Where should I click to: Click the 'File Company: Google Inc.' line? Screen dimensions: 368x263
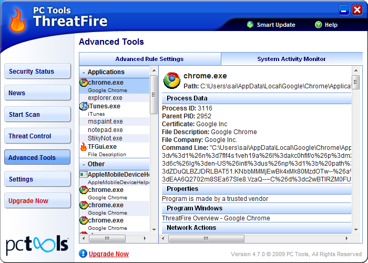point(199,140)
